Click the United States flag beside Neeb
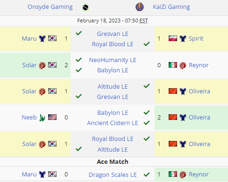 point(52,117)
